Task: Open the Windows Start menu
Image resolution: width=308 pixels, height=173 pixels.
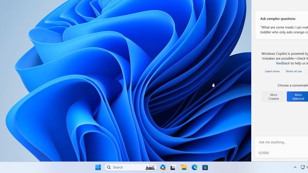Action: (98, 167)
